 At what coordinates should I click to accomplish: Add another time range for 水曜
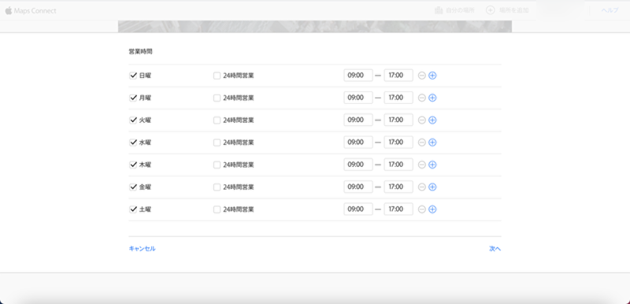point(432,143)
